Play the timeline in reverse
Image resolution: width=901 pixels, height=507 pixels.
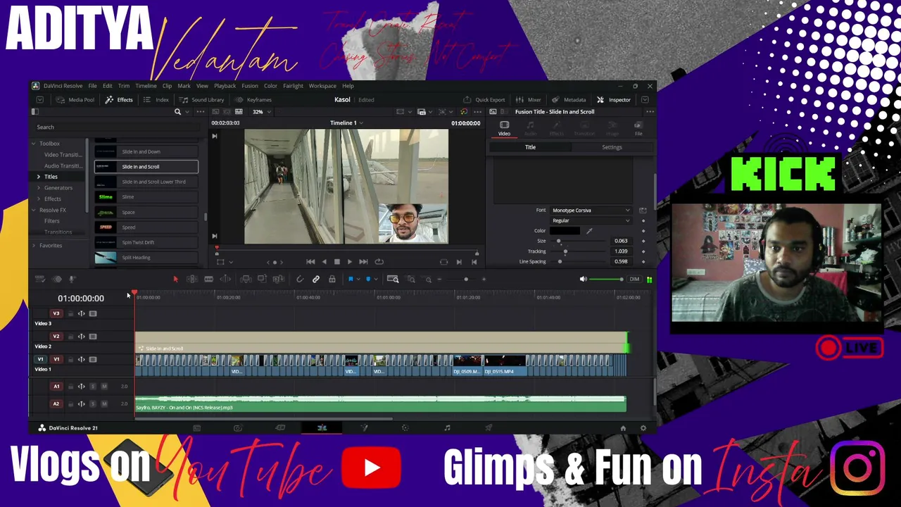pos(324,262)
